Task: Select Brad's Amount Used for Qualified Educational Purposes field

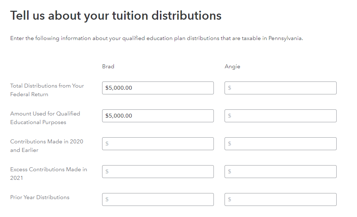Action: click(x=158, y=116)
